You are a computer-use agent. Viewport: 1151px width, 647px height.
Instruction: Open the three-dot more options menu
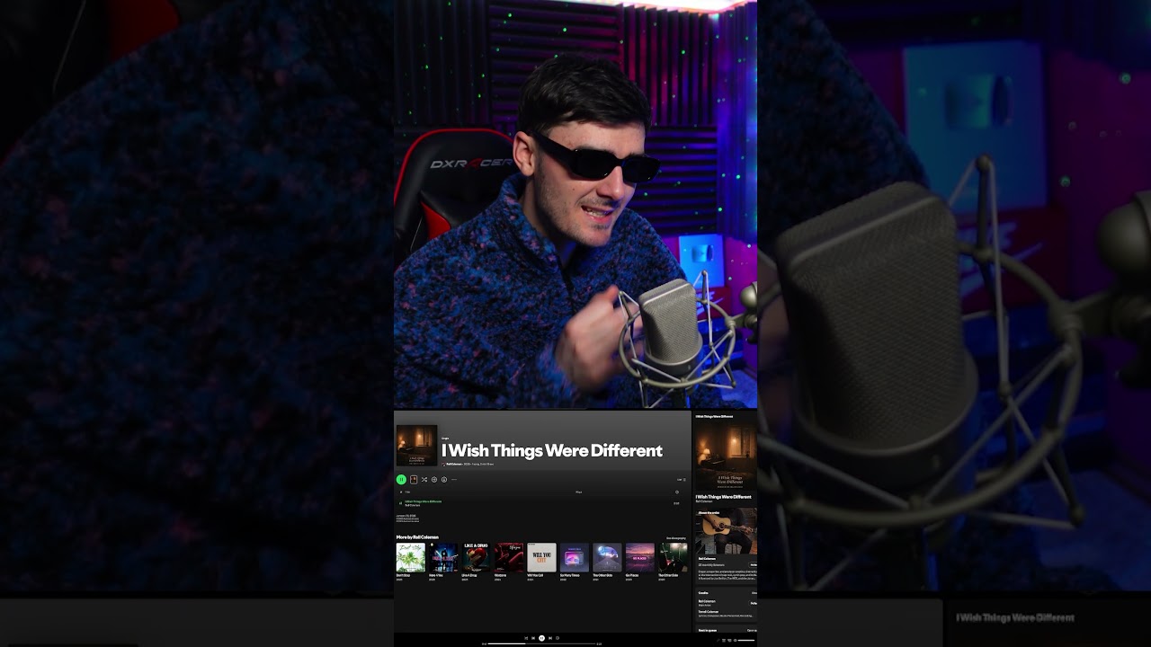click(454, 479)
